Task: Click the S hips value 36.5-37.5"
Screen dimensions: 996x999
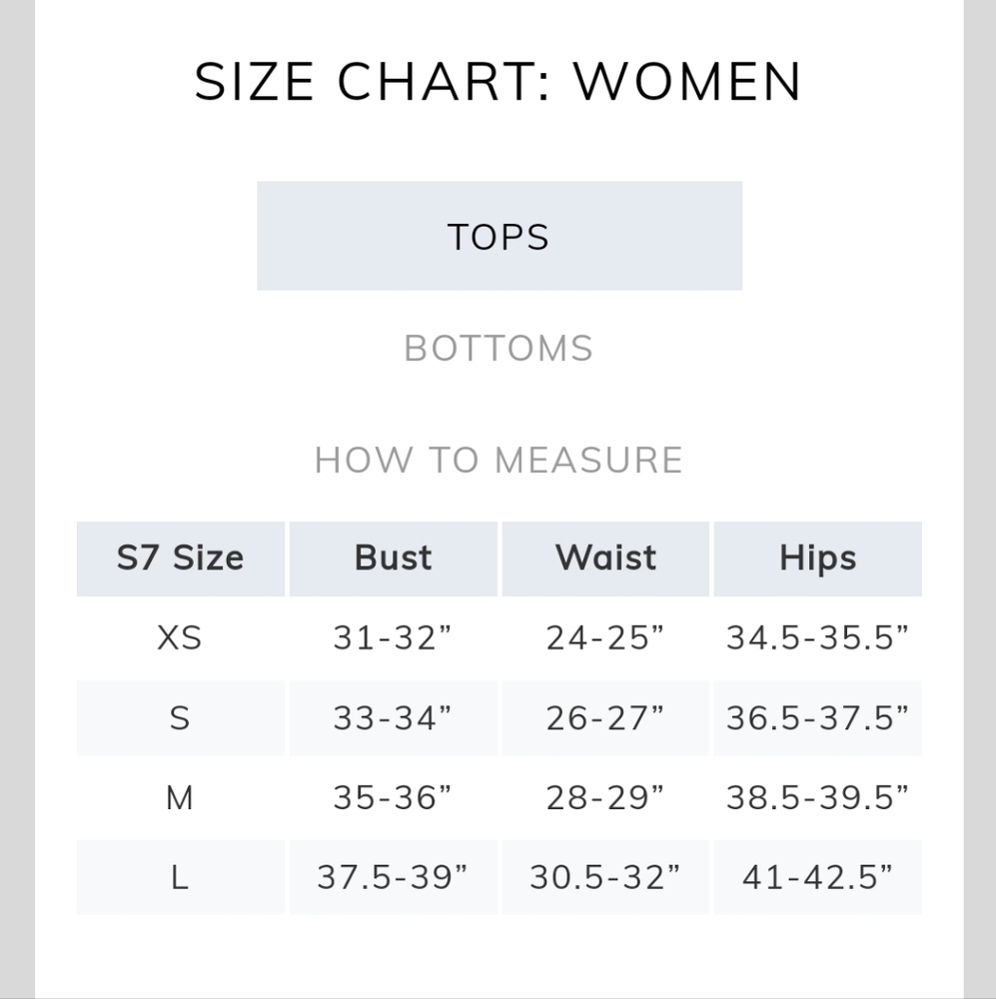Action: pos(817,717)
